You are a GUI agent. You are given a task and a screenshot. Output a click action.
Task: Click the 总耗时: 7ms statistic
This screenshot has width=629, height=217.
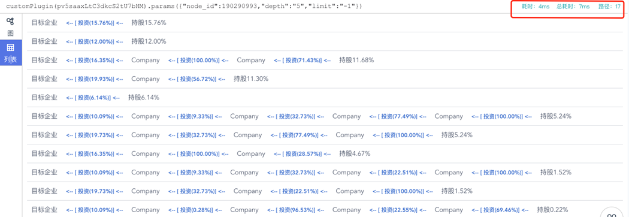pyautogui.click(x=573, y=7)
